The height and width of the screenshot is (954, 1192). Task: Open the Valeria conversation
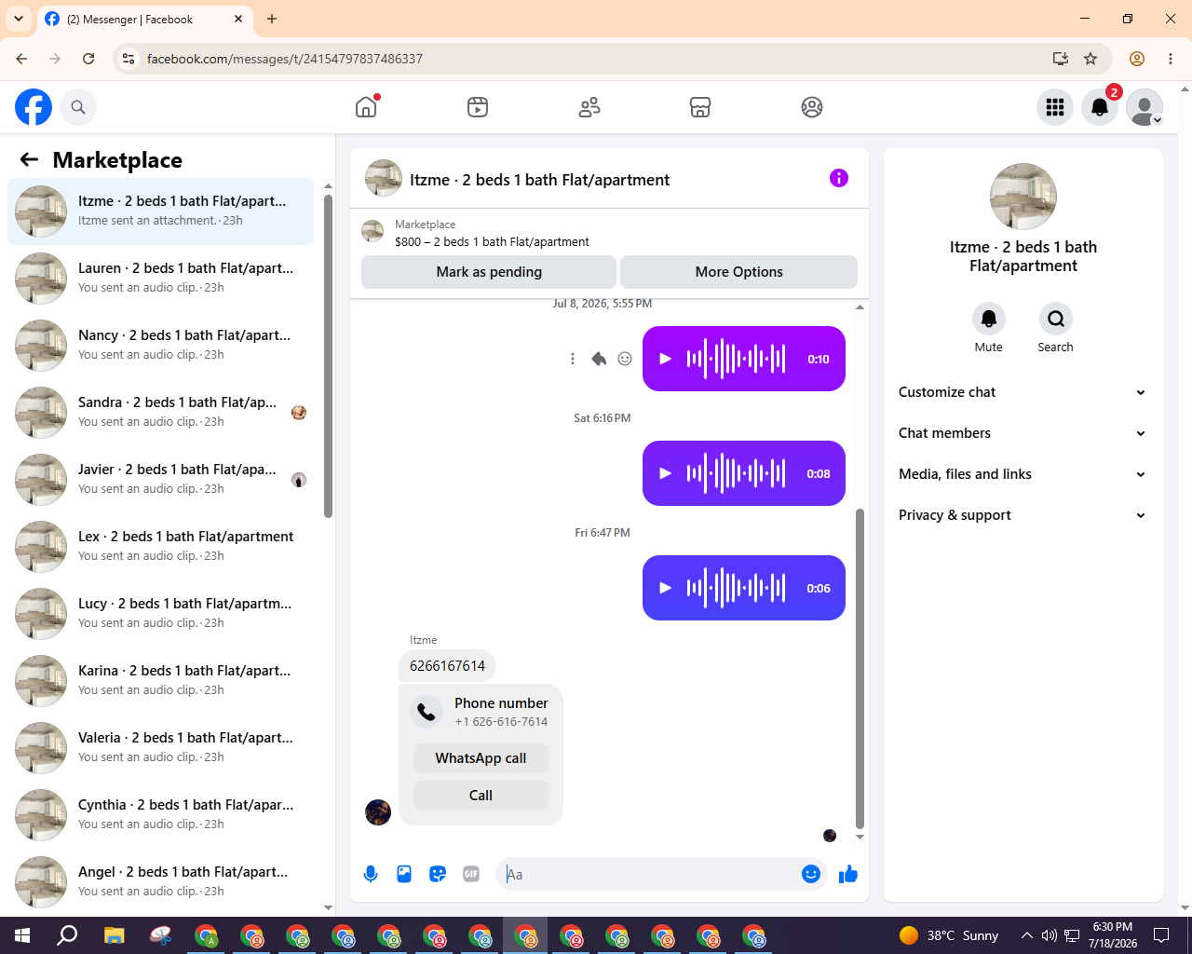(x=161, y=748)
